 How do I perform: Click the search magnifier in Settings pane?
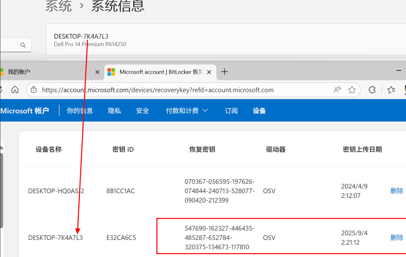click(22, 45)
